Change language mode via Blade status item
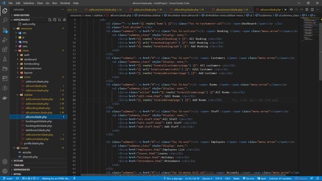The width and height of the screenshot is (322, 181). [236, 178]
